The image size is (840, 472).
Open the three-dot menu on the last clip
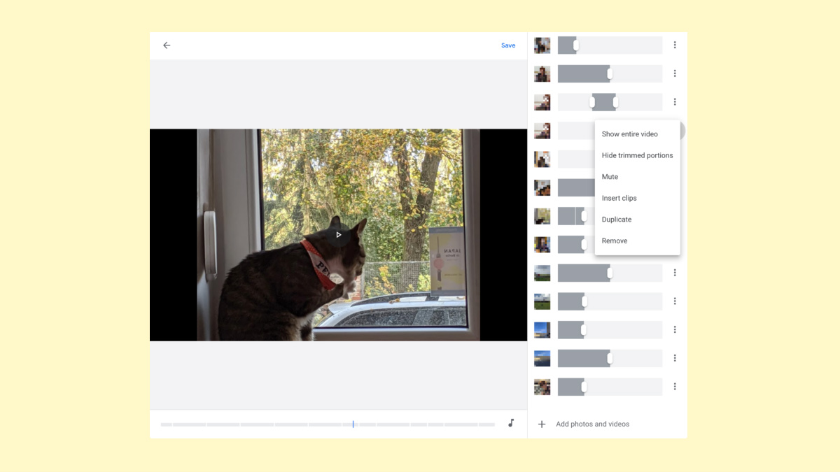(x=674, y=386)
